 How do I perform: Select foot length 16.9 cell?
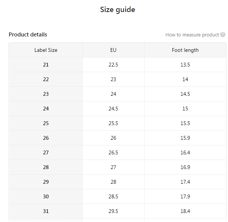coord(185,167)
